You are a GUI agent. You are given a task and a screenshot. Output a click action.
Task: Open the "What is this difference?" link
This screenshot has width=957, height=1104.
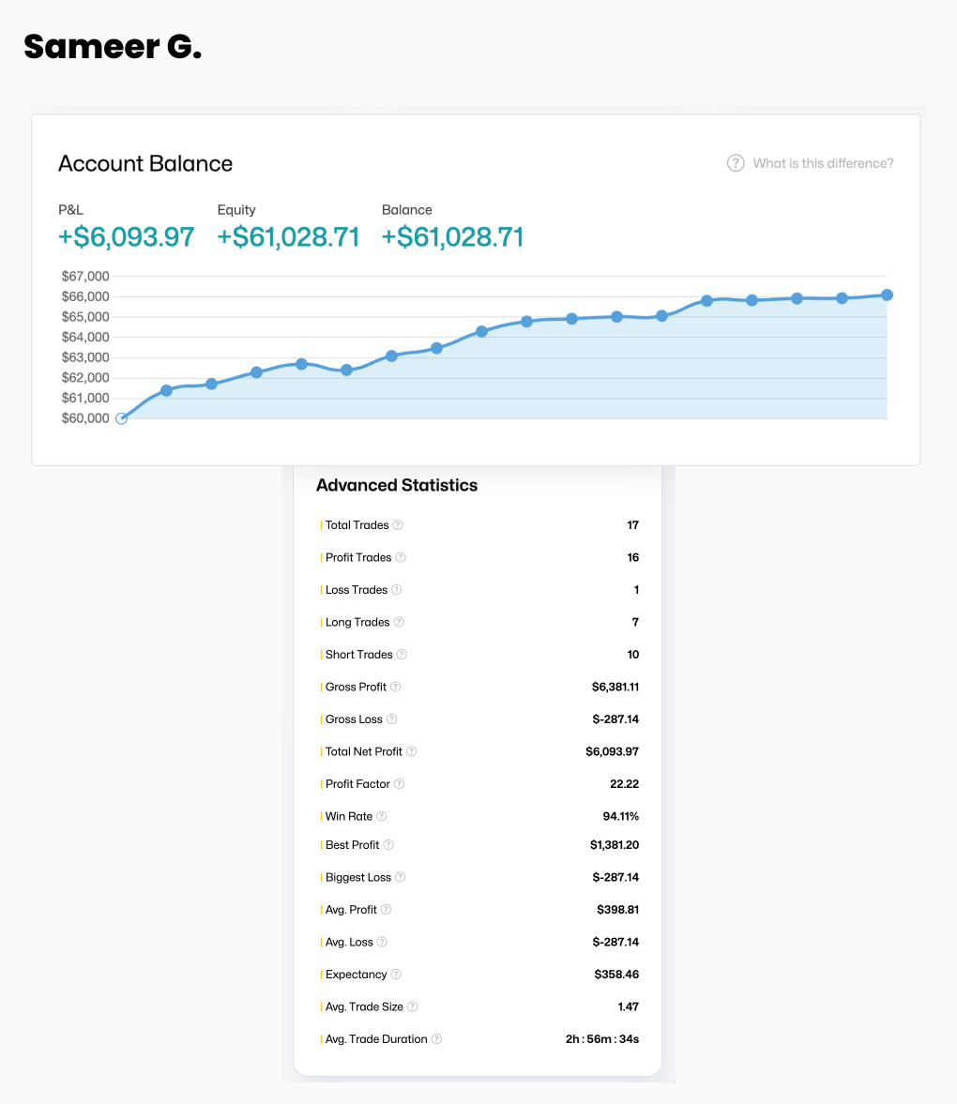coord(823,163)
